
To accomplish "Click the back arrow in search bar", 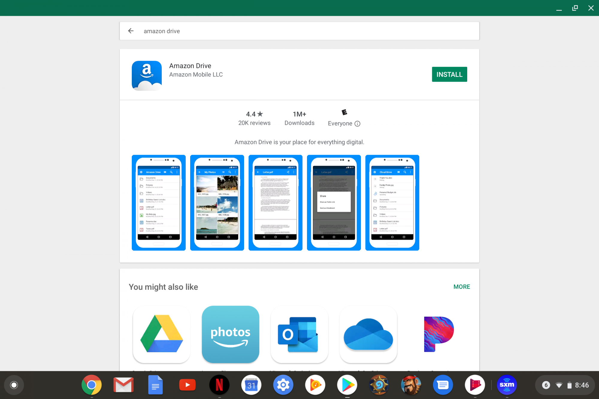I will (x=131, y=31).
